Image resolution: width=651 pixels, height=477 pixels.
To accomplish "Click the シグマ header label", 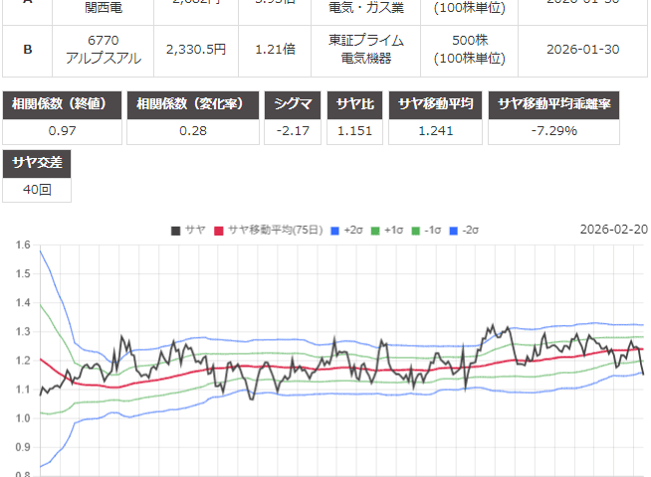I will (x=294, y=104).
